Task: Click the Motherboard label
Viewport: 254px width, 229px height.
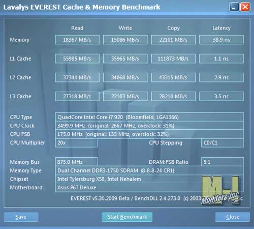Action: pos(26,188)
